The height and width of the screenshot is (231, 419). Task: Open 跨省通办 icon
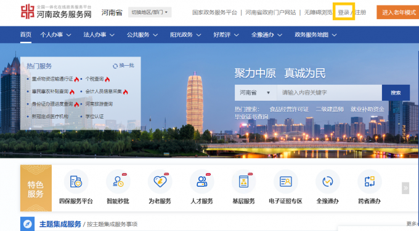370,182
